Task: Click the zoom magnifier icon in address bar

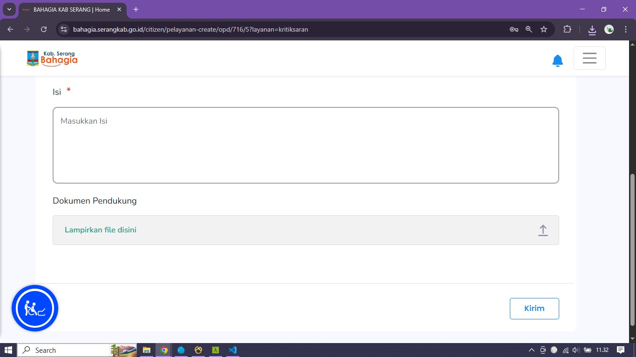Action: (x=529, y=29)
